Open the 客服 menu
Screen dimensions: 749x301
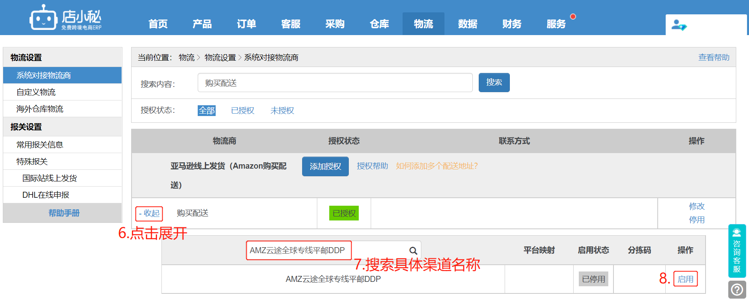(x=291, y=24)
